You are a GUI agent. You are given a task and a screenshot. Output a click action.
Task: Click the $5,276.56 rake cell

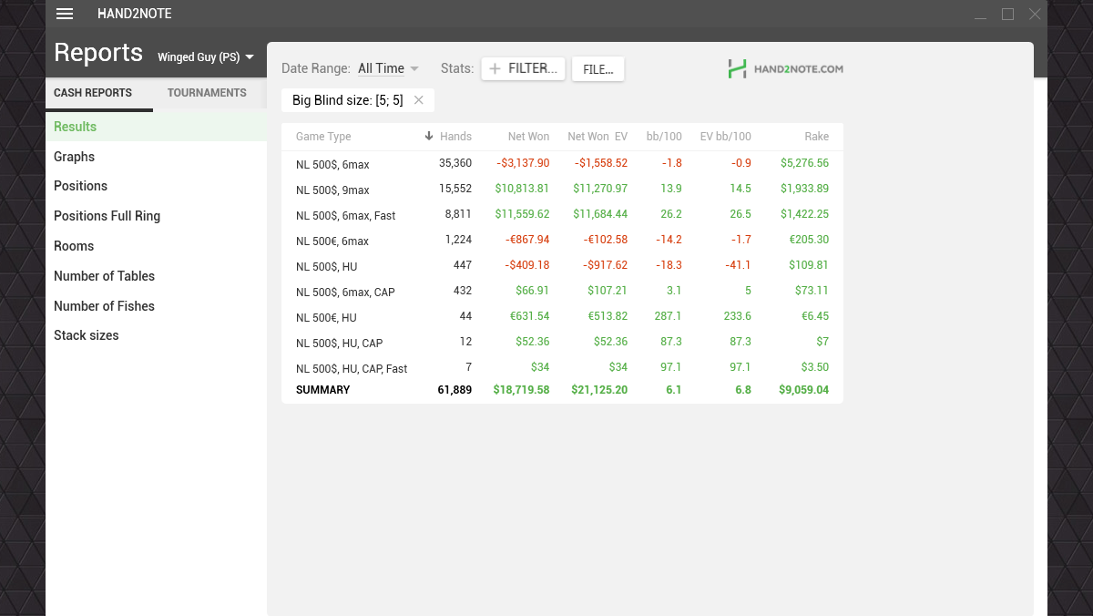(x=805, y=163)
